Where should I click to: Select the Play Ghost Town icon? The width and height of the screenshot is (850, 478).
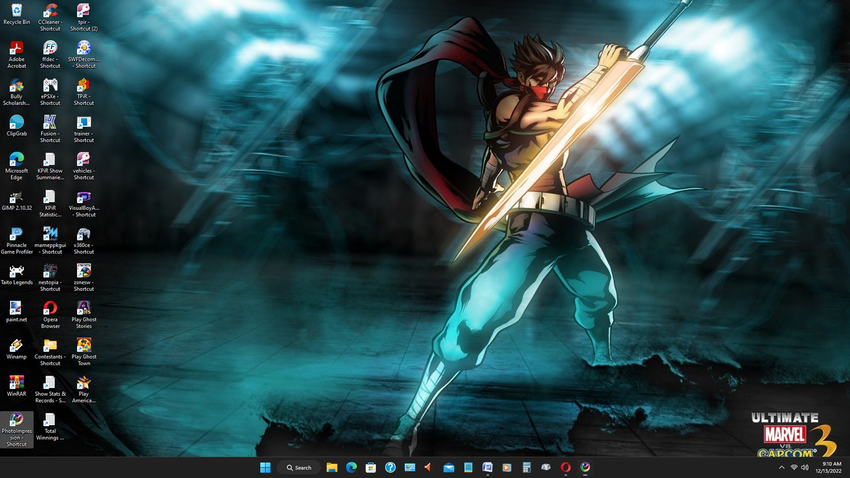pos(84,352)
